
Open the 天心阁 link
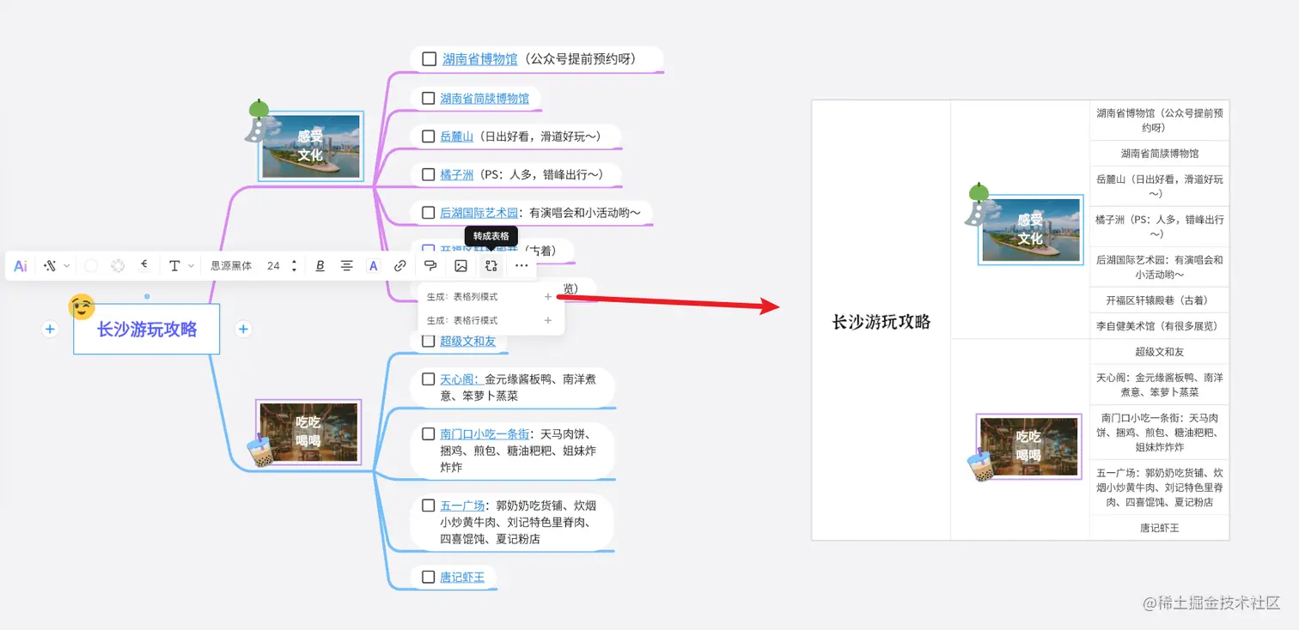(460, 379)
